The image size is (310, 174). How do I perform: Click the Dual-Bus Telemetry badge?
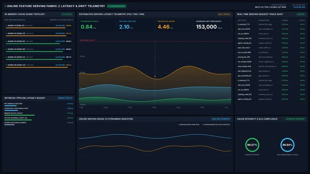(221, 119)
